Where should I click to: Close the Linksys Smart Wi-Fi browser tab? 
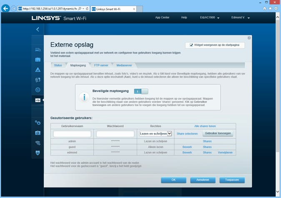coord(134,9)
